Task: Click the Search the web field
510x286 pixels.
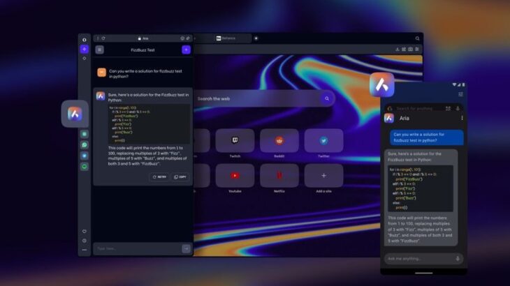Action: point(258,99)
